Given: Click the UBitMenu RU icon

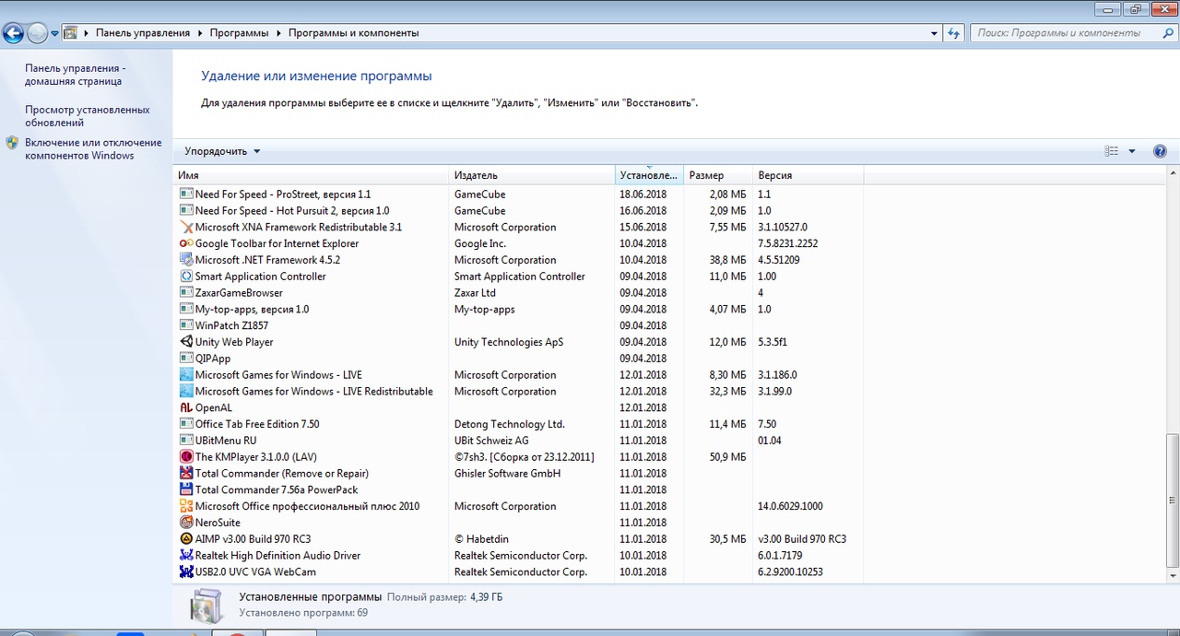Looking at the screenshot, I should click(186, 441).
